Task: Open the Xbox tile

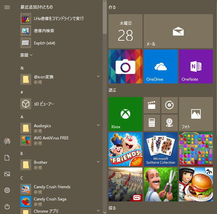Action: tap(125, 114)
